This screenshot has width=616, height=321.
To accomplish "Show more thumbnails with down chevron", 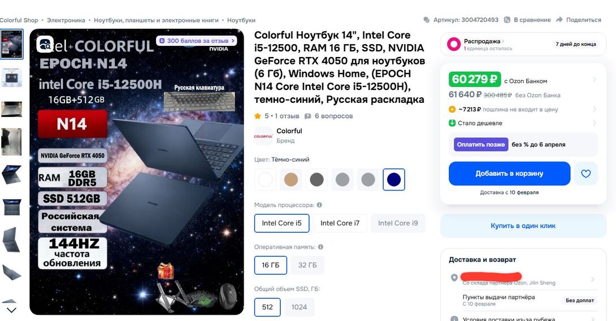I will tap(11, 310).
